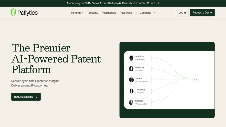Click the AeroFit product name
Image resolution: width=226 pixels, height=127 pixels.
coord(139,78)
